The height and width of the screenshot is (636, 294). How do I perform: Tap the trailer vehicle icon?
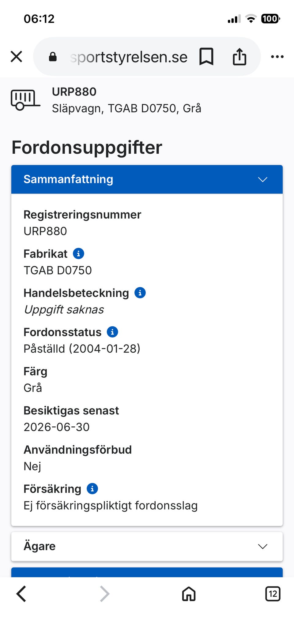pyautogui.click(x=25, y=100)
